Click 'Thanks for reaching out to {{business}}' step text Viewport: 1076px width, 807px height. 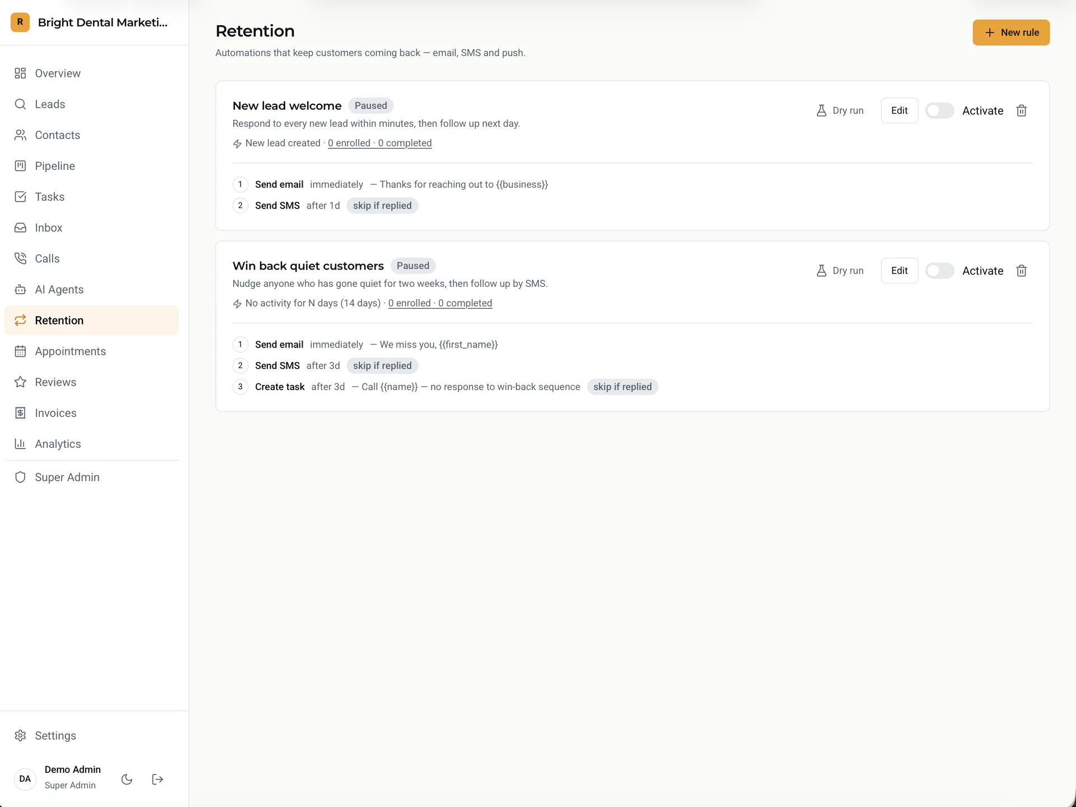tap(463, 184)
